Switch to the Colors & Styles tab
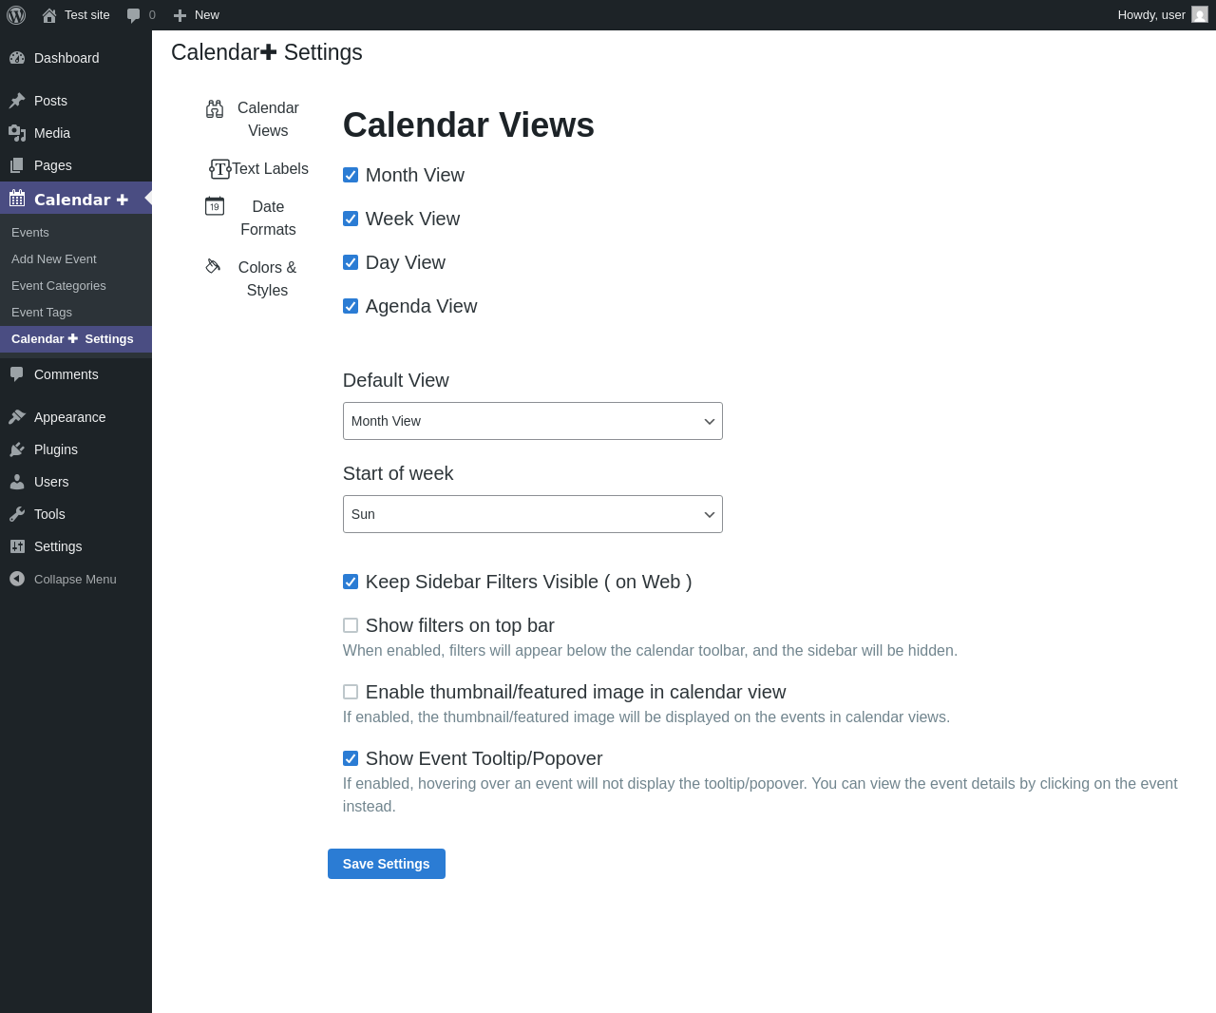This screenshot has width=1216, height=1013. pyautogui.click(x=256, y=279)
